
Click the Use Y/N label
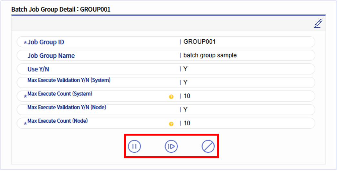(x=38, y=69)
